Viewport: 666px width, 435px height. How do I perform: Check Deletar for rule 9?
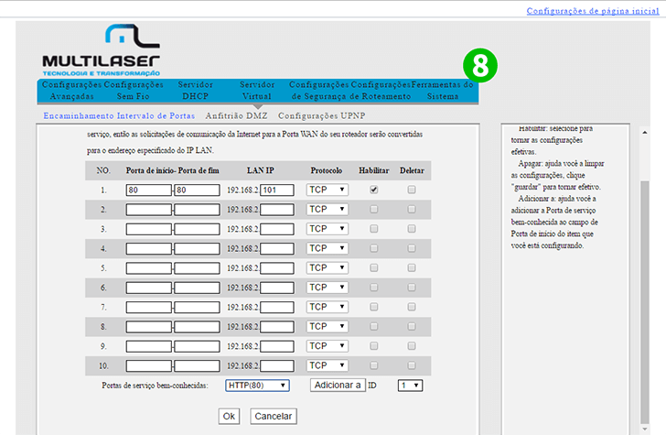tap(412, 346)
